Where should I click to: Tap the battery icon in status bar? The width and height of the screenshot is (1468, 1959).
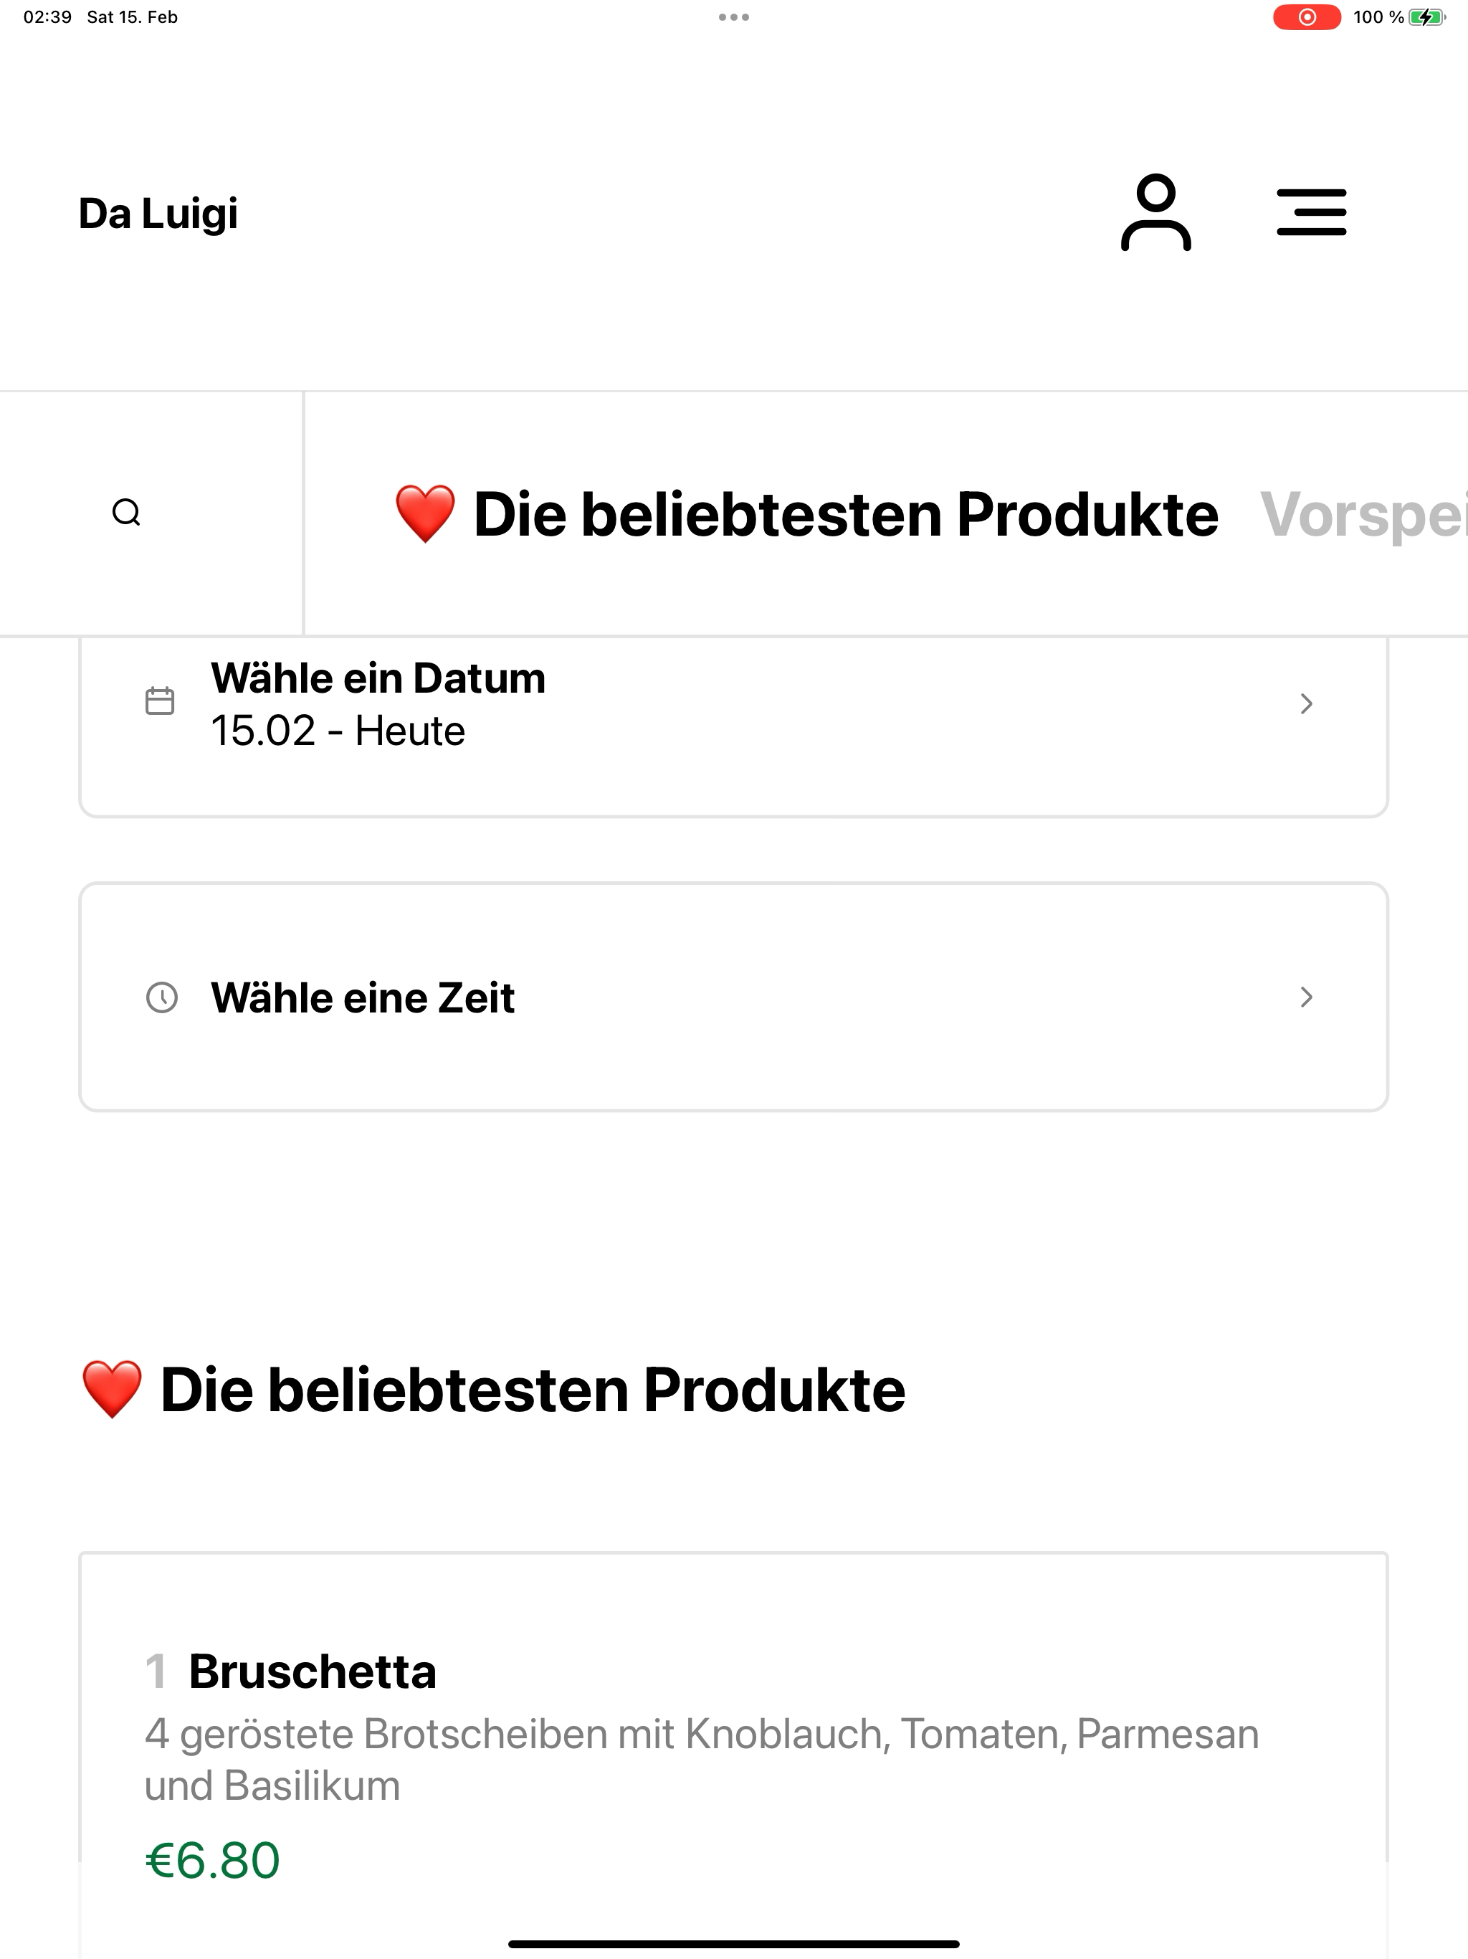(x=1426, y=16)
